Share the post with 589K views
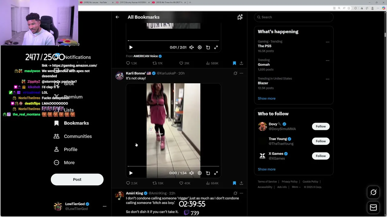387x217 pixels. 241,63
